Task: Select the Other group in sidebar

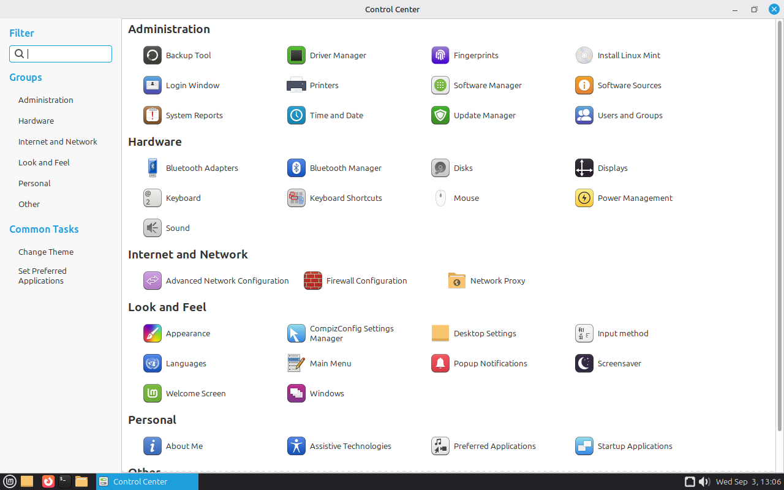Action: (29, 204)
